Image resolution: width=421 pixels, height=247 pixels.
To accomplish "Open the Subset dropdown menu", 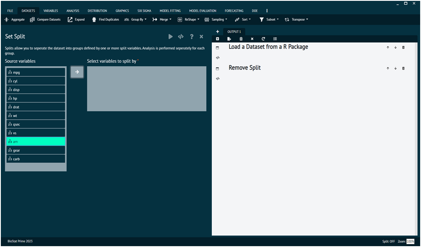I will click(x=269, y=20).
